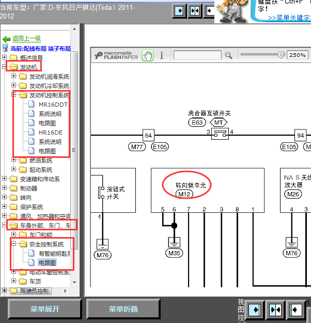Expand the 概述信息 folder
Image resolution: width=311 pixels, height=323 pixels.
[x=4, y=57]
